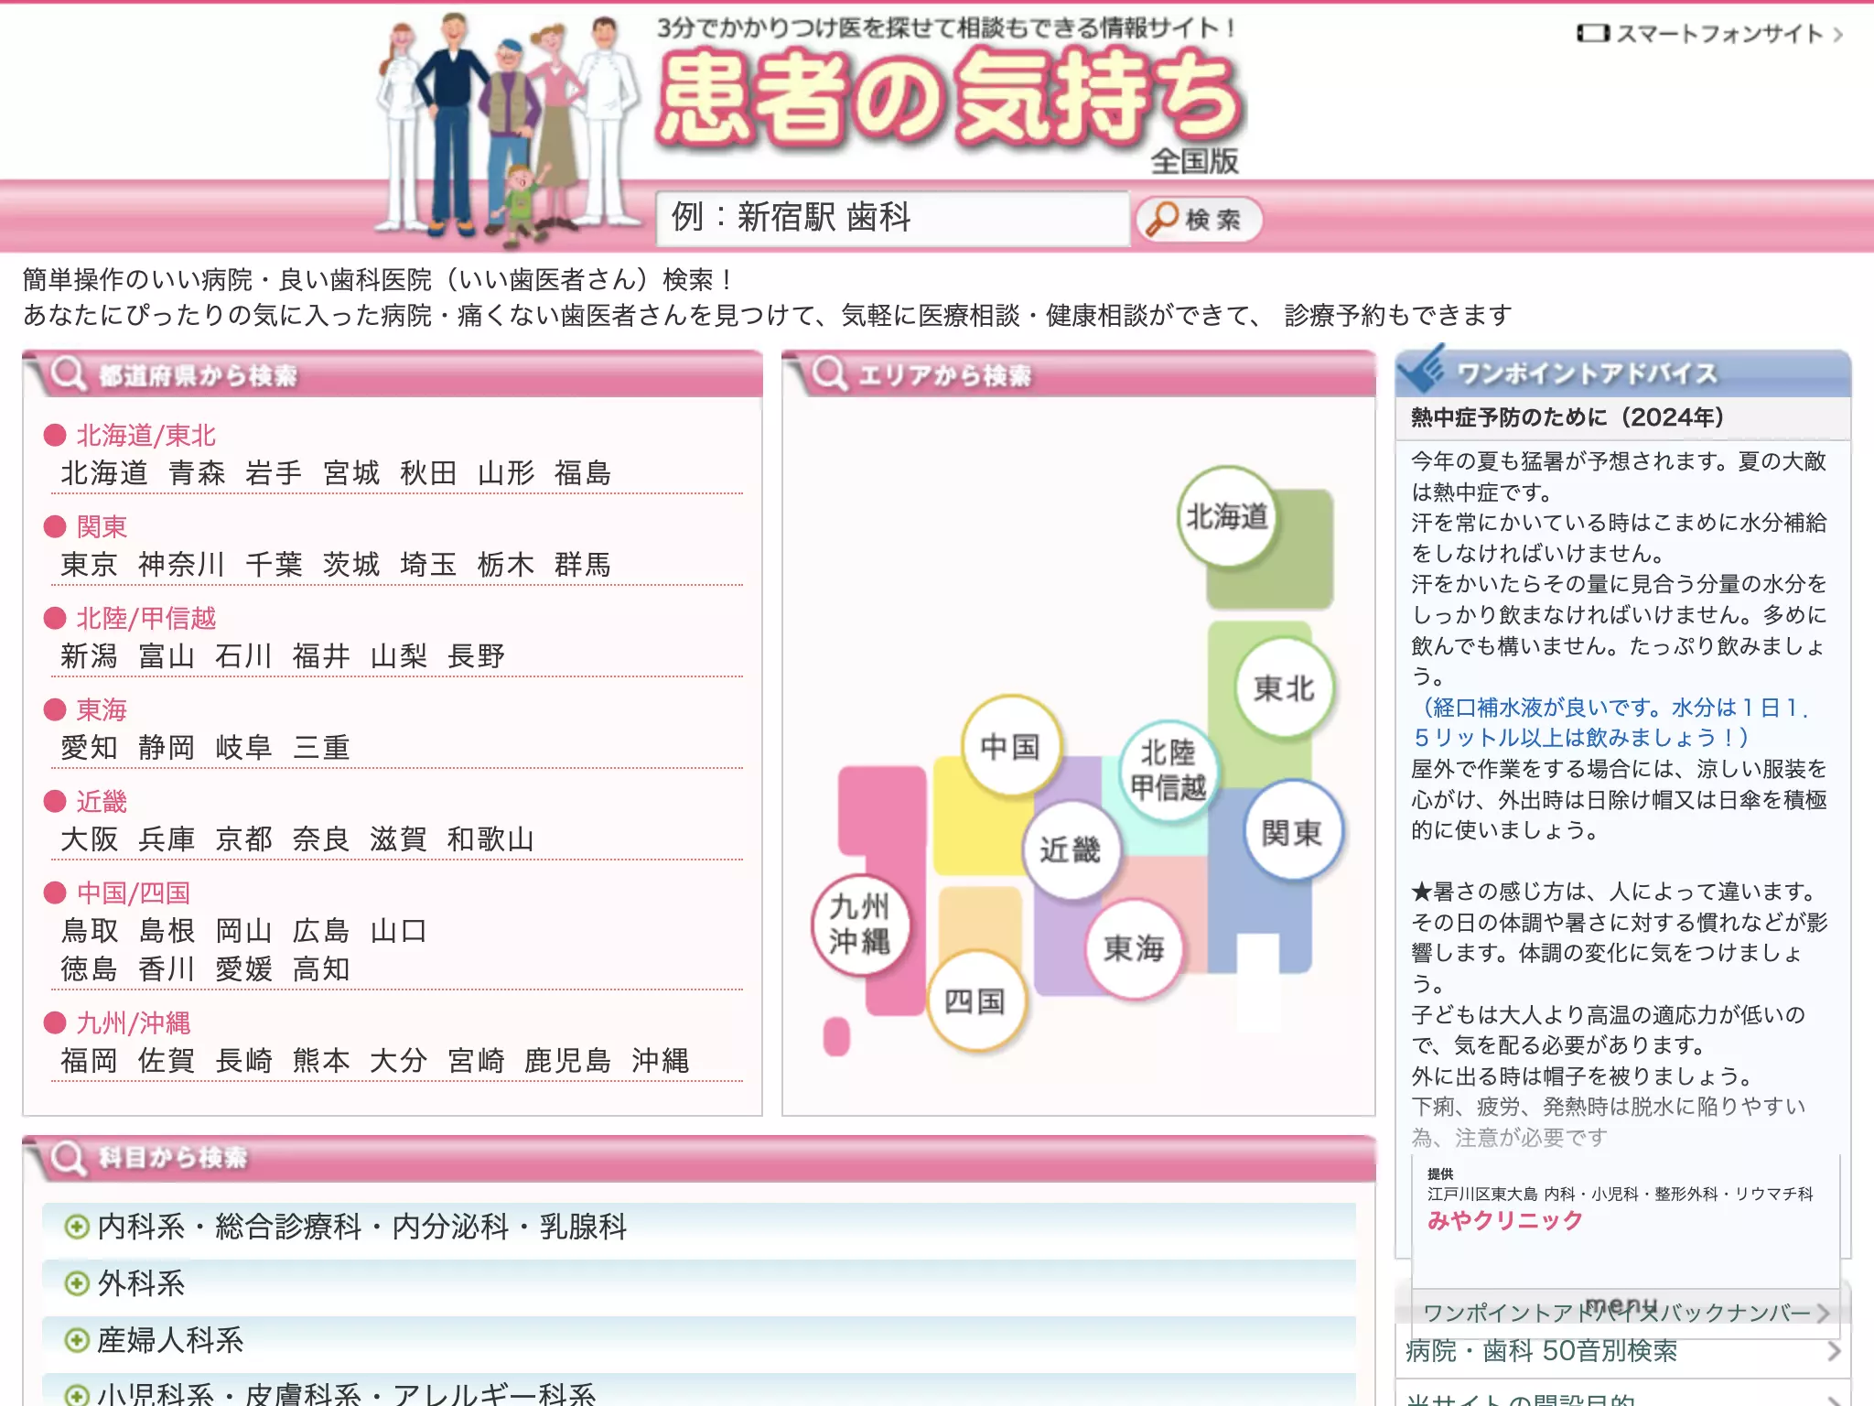
Task: Expand the 外科系 category
Action: tap(699, 1283)
